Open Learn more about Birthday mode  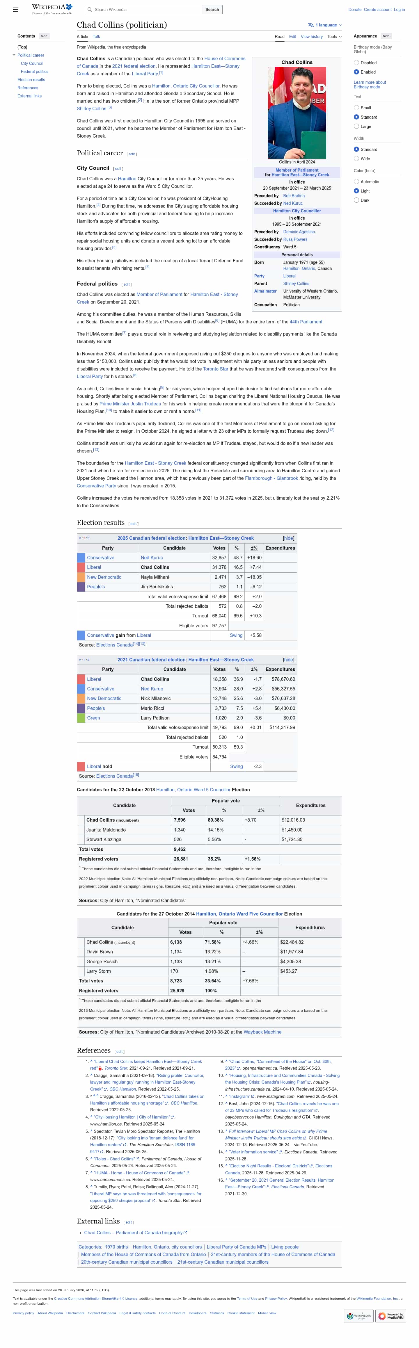coord(370,85)
